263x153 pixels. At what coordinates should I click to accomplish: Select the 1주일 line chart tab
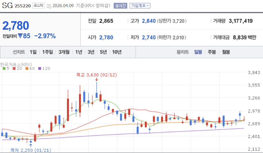click(47, 52)
